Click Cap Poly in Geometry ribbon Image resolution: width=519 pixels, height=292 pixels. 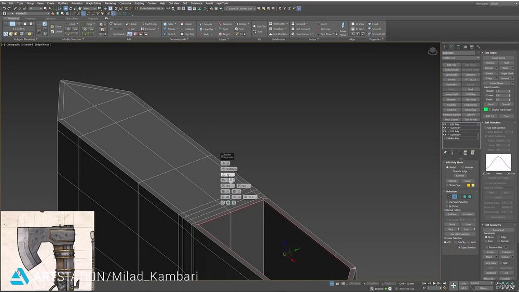(x=187, y=34)
